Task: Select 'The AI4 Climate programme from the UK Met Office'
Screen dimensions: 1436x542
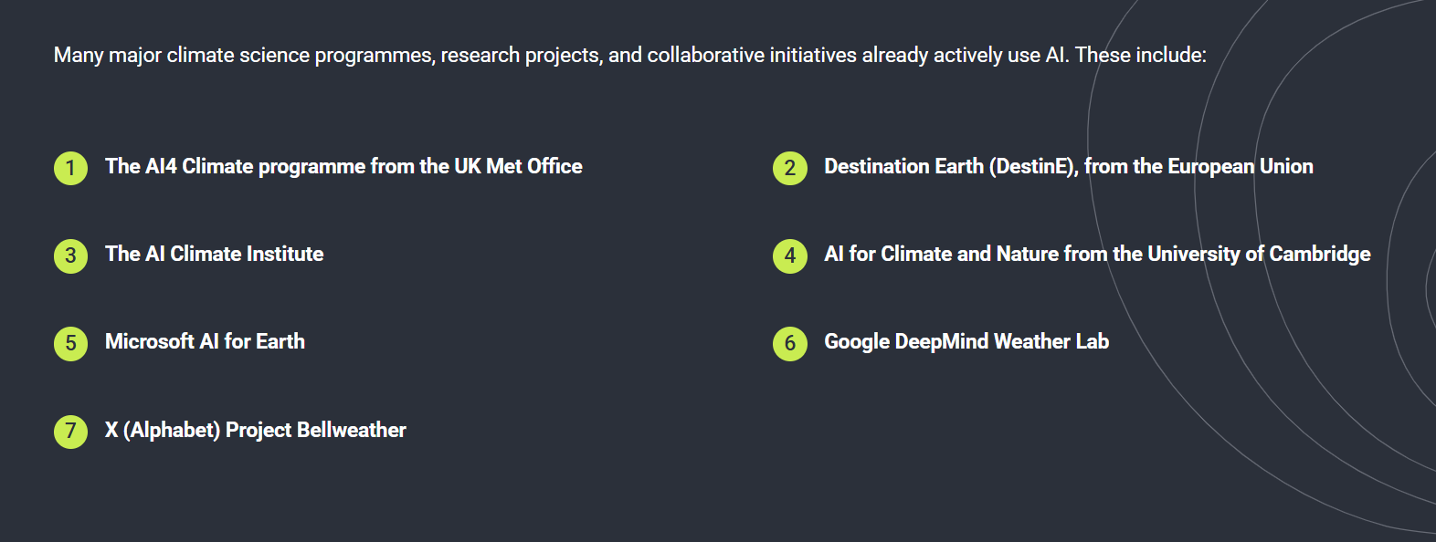Action: (343, 166)
